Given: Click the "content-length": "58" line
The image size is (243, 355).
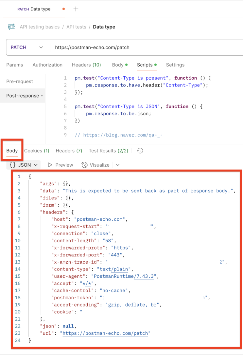Looking at the screenshot, I should point(84,241).
